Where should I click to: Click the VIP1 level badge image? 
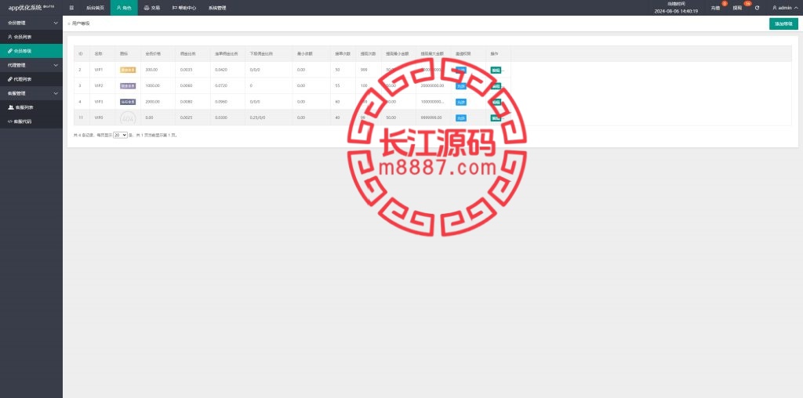(128, 70)
